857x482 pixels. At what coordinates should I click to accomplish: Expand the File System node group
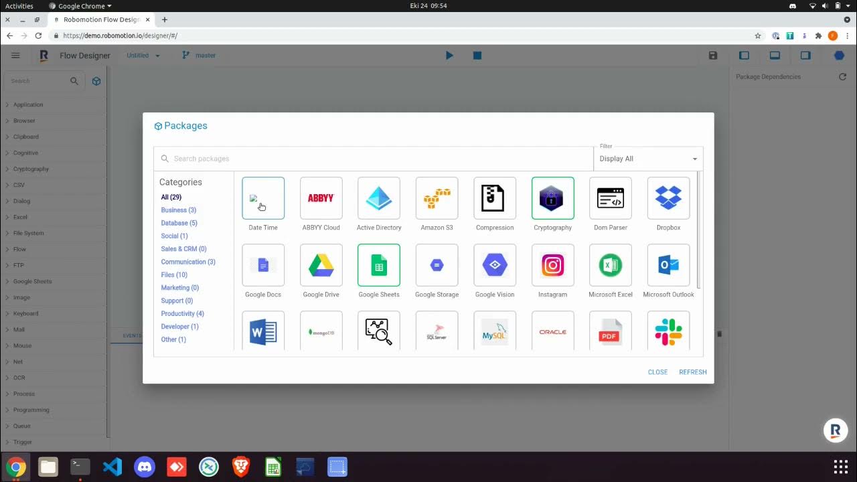click(54, 234)
